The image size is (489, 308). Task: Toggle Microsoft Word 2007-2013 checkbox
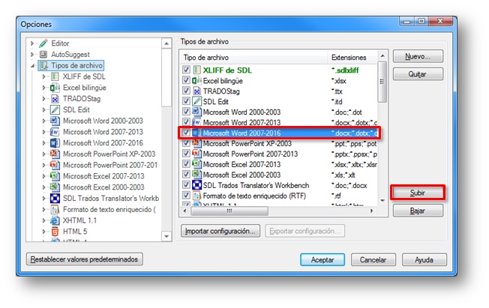[x=186, y=122]
